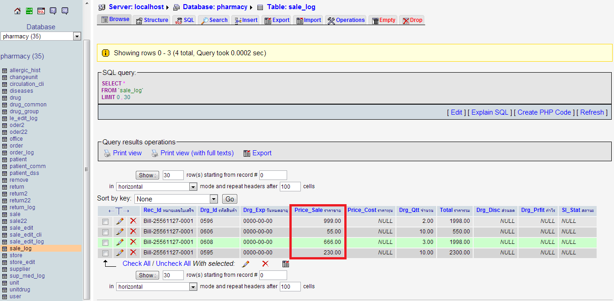Open phpMyAdmin documentation icon with question mark
614x301 pixels.
53,11
